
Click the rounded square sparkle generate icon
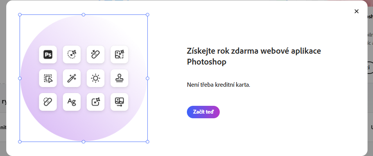tap(95, 102)
